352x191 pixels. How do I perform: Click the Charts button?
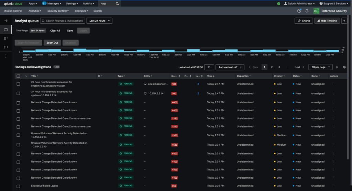[304, 21]
